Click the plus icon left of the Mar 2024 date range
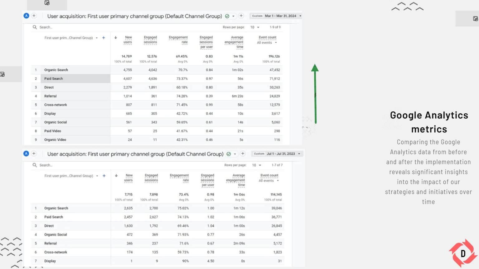The height and width of the screenshot is (269, 479). click(x=241, y=16)
